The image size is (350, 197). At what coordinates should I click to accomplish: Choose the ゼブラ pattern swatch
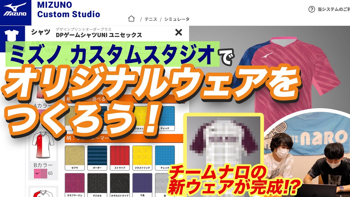click(75, 158)
